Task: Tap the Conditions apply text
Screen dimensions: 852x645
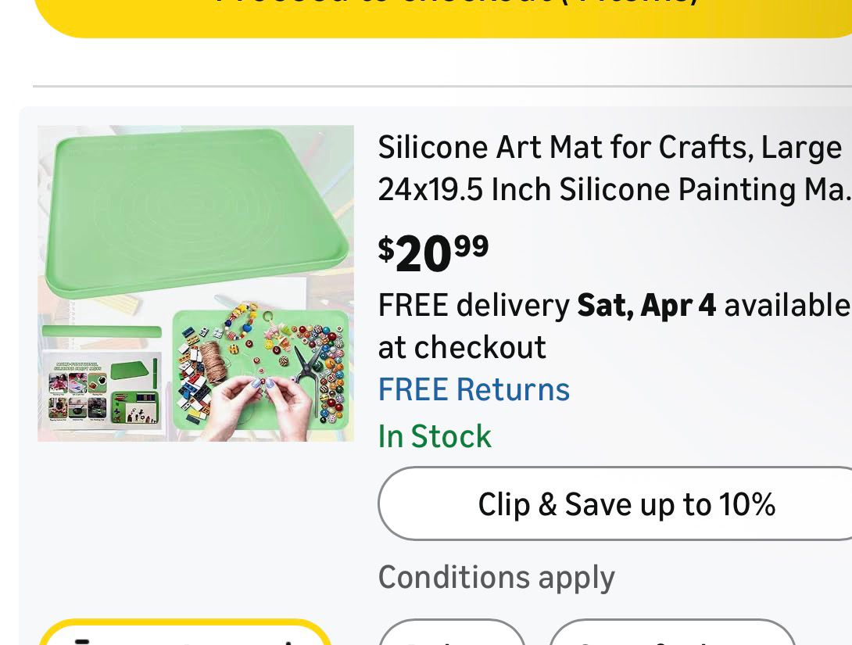Action: pos(496,578)
